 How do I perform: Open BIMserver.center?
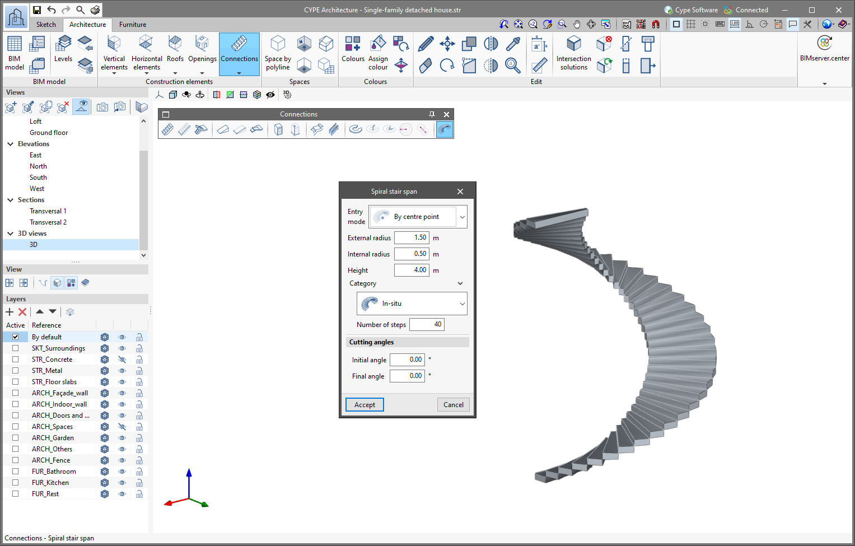tap(824, 49)
